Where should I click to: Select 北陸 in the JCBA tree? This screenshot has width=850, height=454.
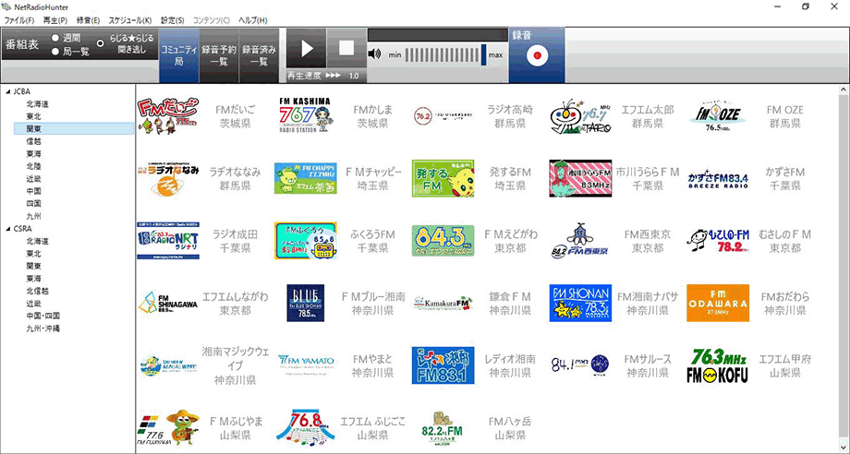click(33, 166)
